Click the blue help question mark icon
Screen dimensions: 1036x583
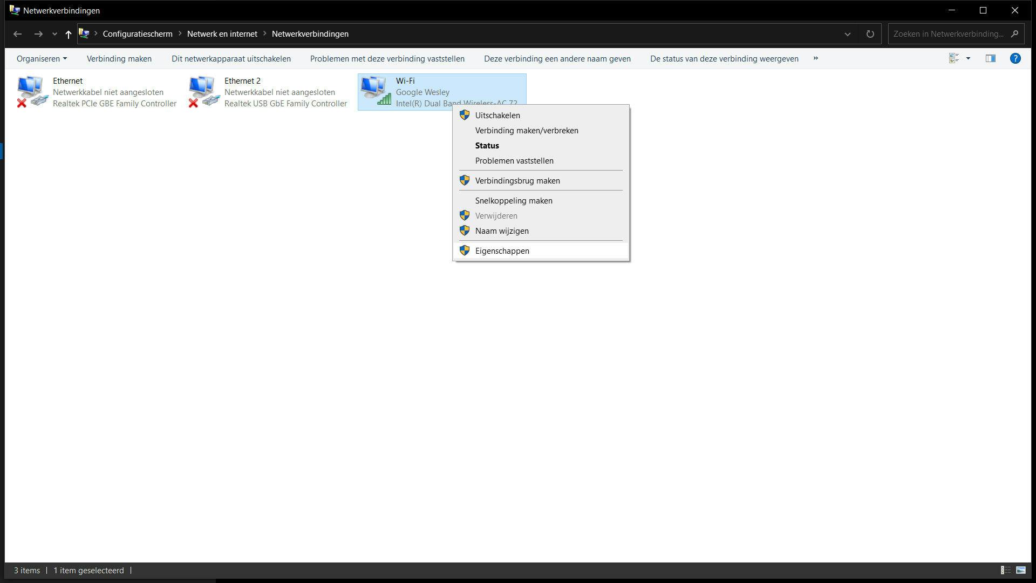tap(1015, 58)
